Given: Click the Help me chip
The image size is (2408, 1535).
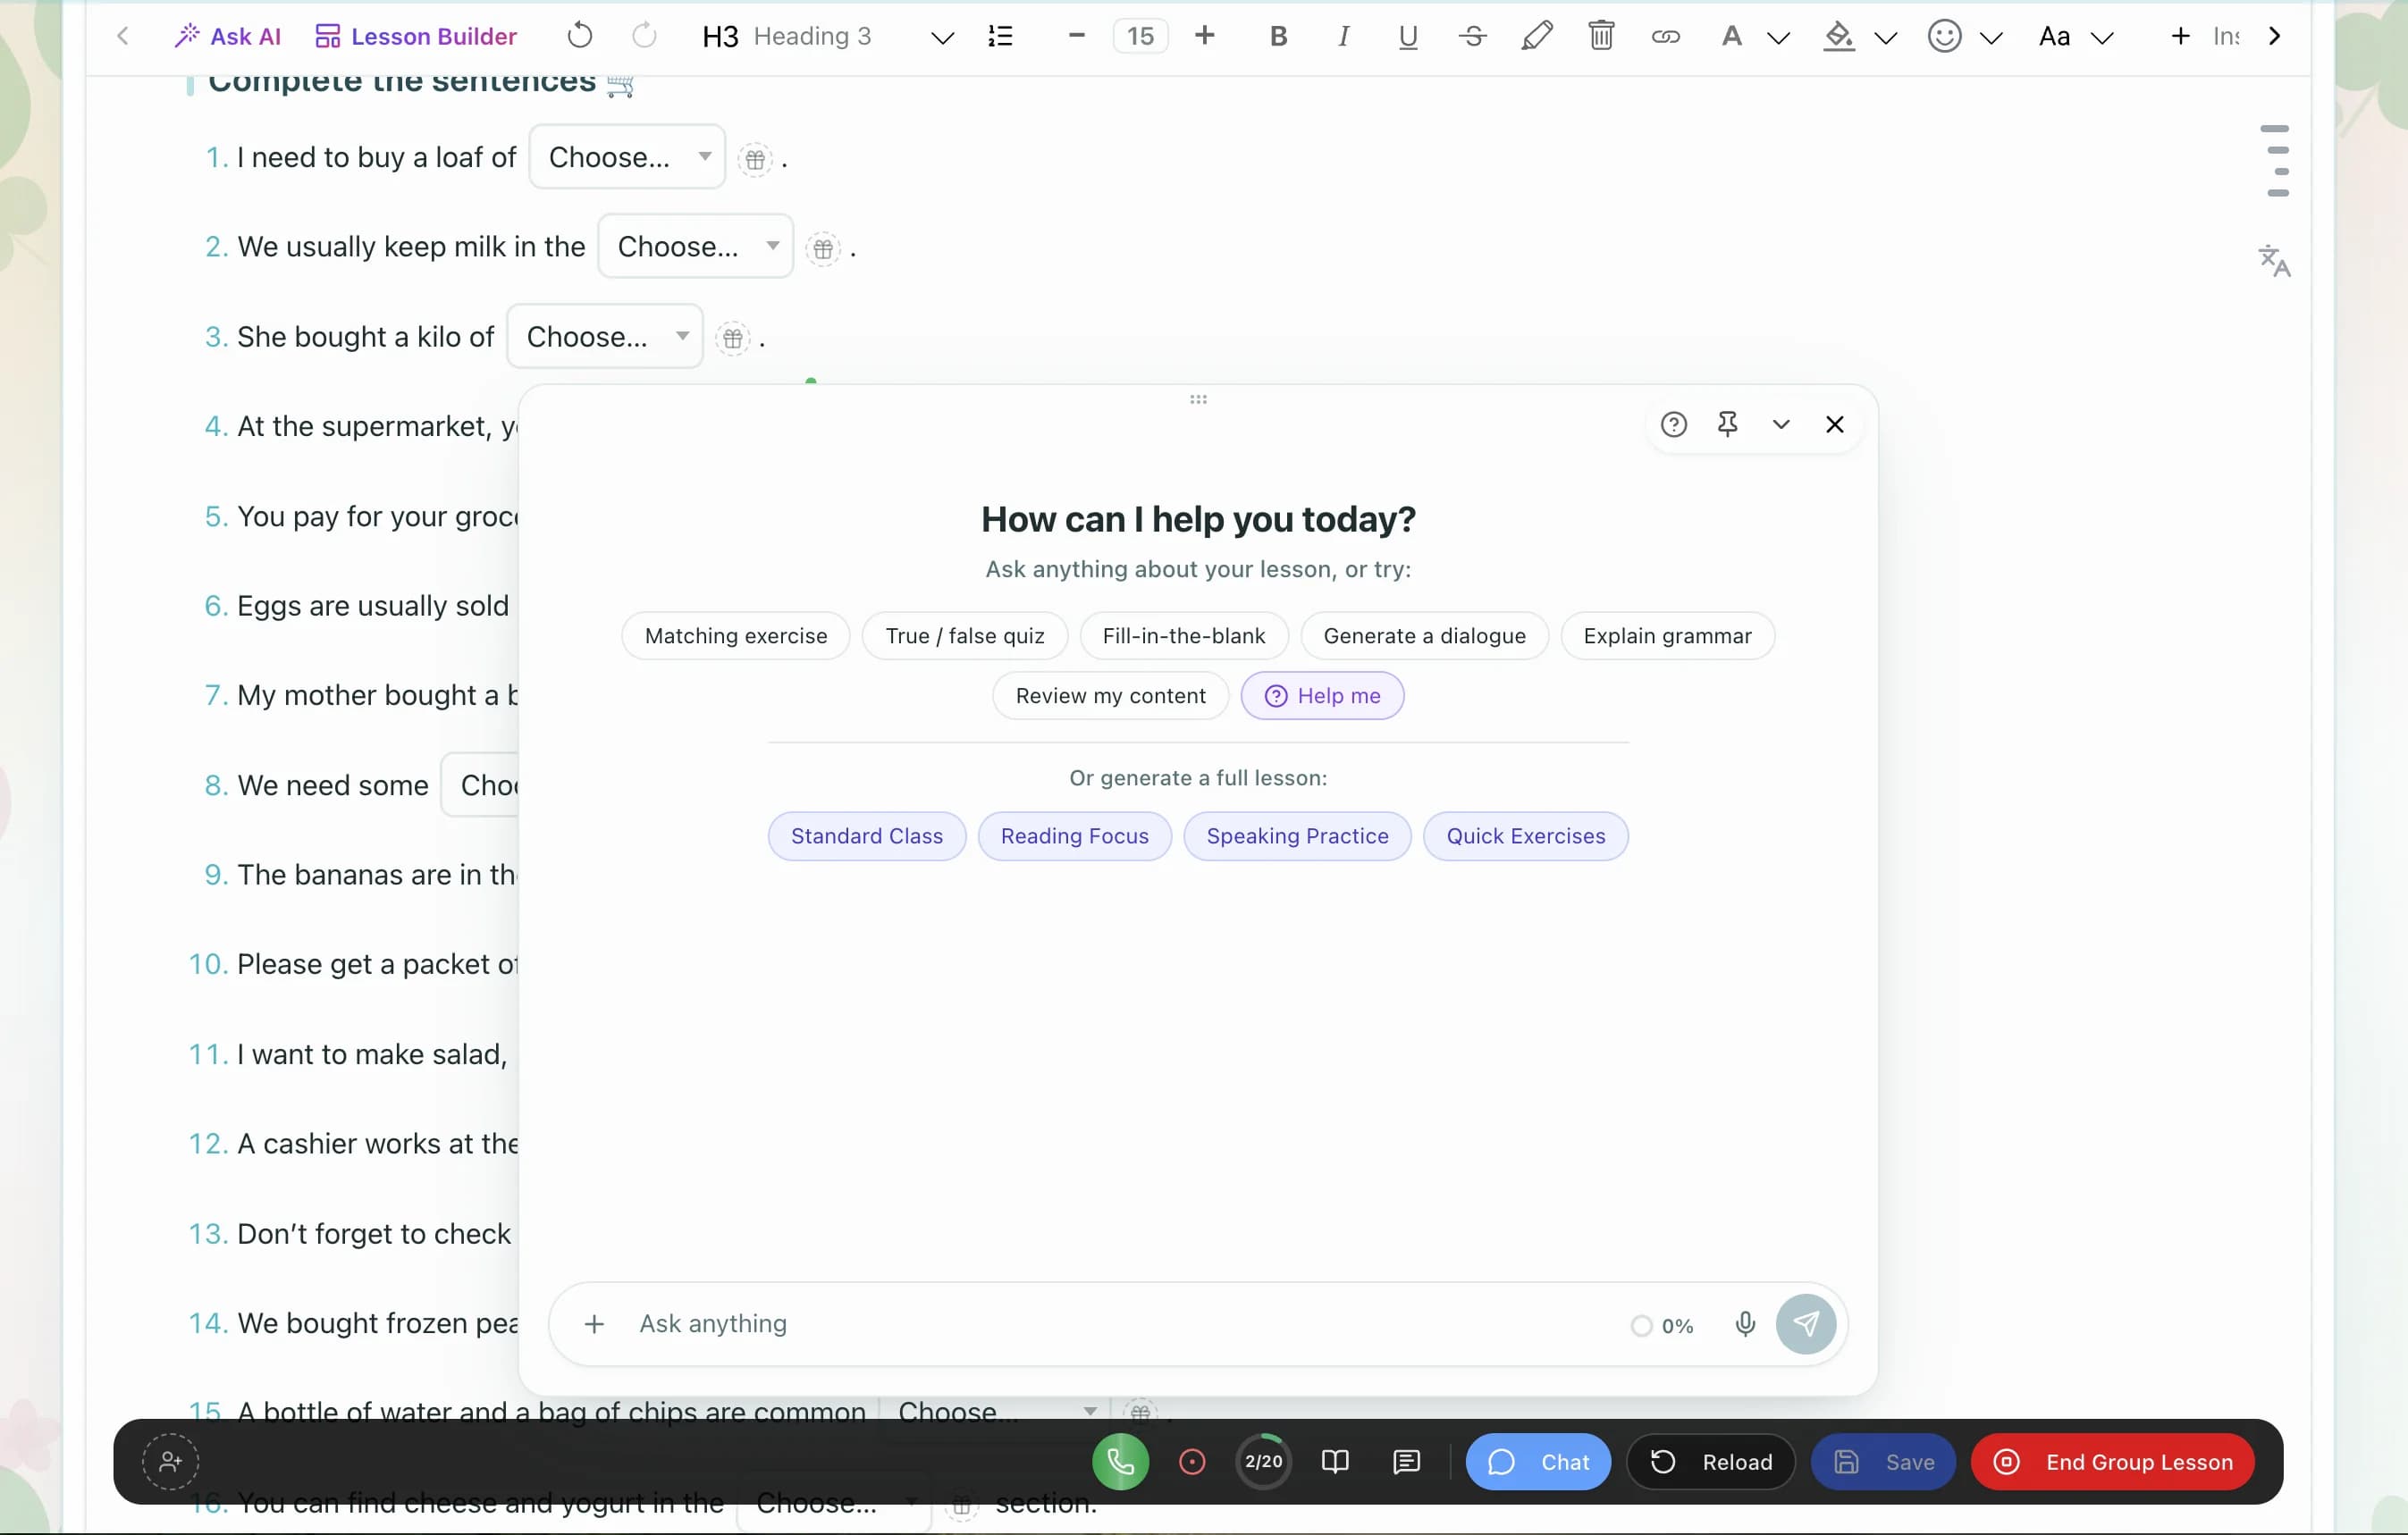Looking at the screenshot, I should [x=1322, y=695].
